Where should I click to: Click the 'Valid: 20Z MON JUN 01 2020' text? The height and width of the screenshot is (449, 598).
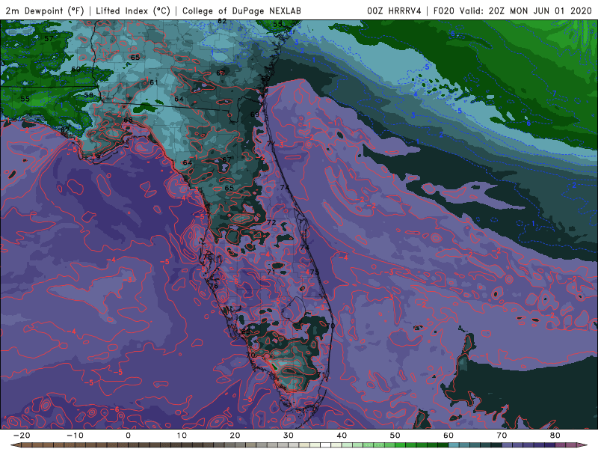point(525,10)
